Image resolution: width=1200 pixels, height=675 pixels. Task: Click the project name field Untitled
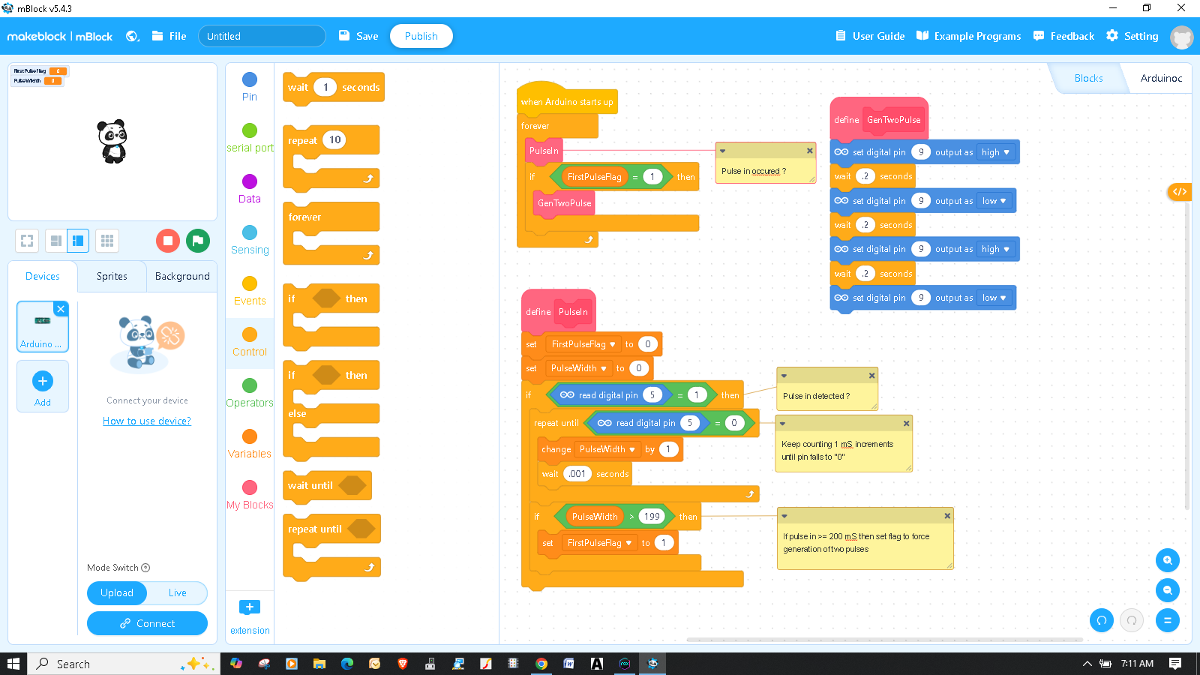(x=262, y=36)
